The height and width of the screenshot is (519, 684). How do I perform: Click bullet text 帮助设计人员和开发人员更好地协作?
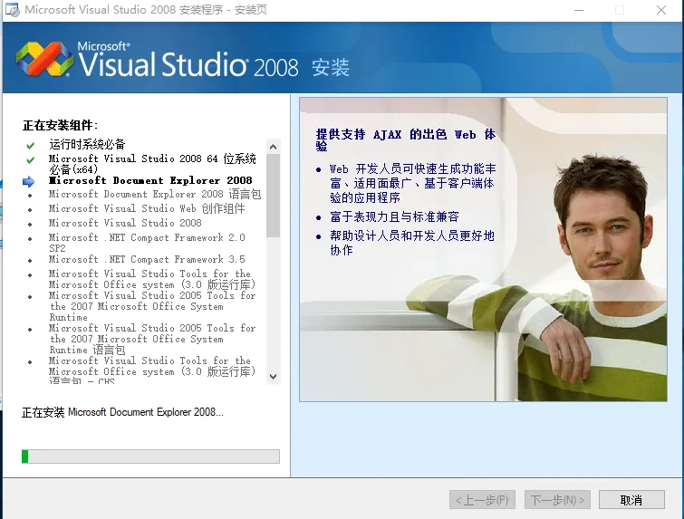point(412,243)
